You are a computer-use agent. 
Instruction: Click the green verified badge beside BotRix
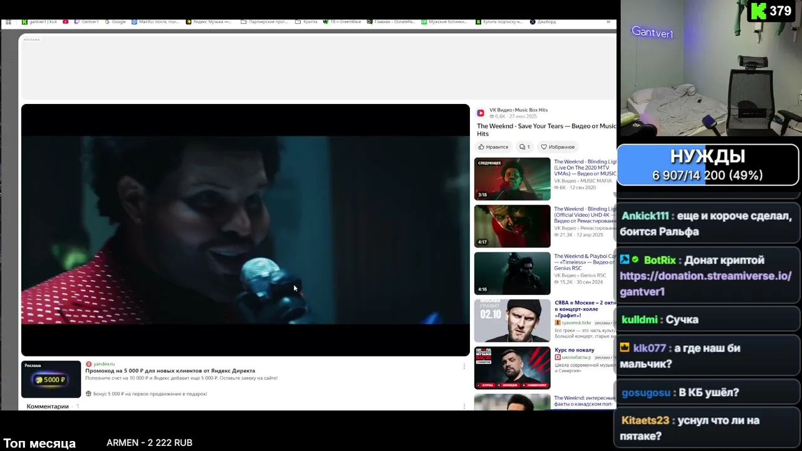pyautogui.click(x=635, y=259)
